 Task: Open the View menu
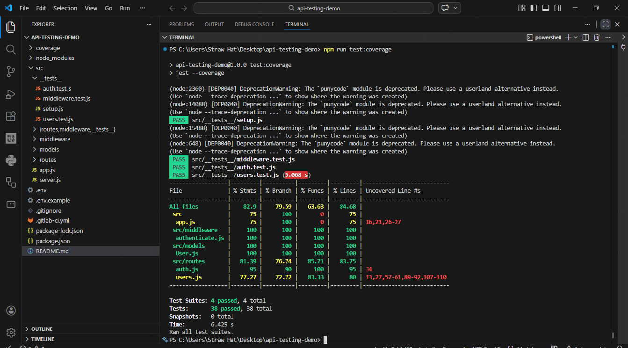point(91,8)
